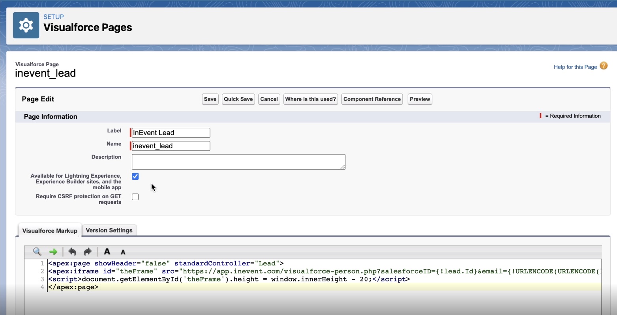617x315 pixels.
Task: Switch to the Visualforce Markup tab
Action: point(50,231)
